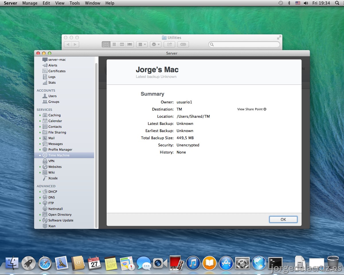Screen dimensions: 344x275
Task: Open the App Store from the Dock
Action: [x=226, y=263]
